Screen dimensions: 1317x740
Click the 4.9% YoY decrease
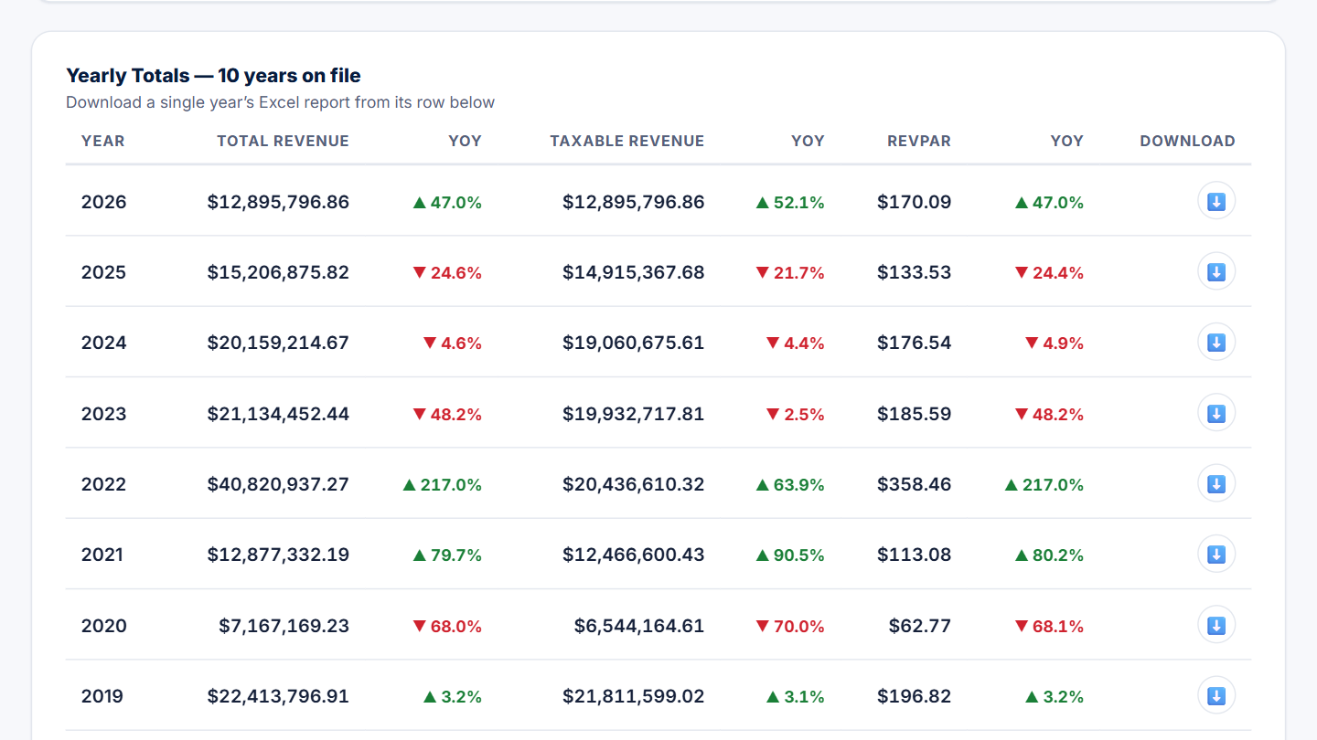click(x=1055, y=343)
